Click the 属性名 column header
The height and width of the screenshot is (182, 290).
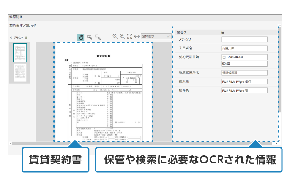point(182,33)
